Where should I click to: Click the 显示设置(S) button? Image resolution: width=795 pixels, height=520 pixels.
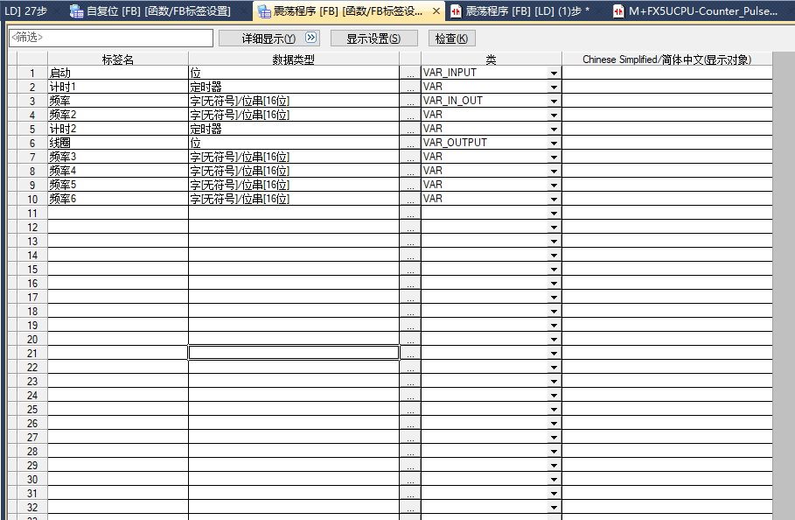click(373, 39)
